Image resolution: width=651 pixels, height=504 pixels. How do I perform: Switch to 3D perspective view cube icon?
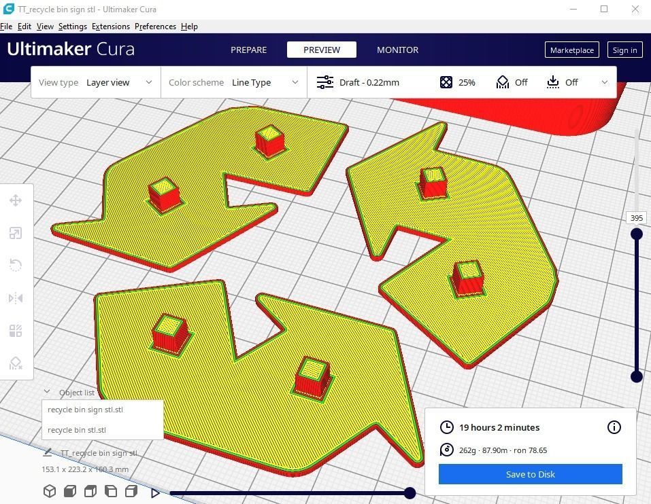pos(50,491)
